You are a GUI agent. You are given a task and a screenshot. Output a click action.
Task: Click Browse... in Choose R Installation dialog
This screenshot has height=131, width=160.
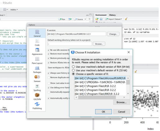click(x=121, y=102)
